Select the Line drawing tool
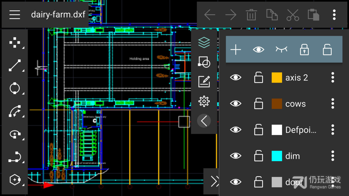This screenshot has width=349, height=196. pyautogui.click(x=15, y=66)
